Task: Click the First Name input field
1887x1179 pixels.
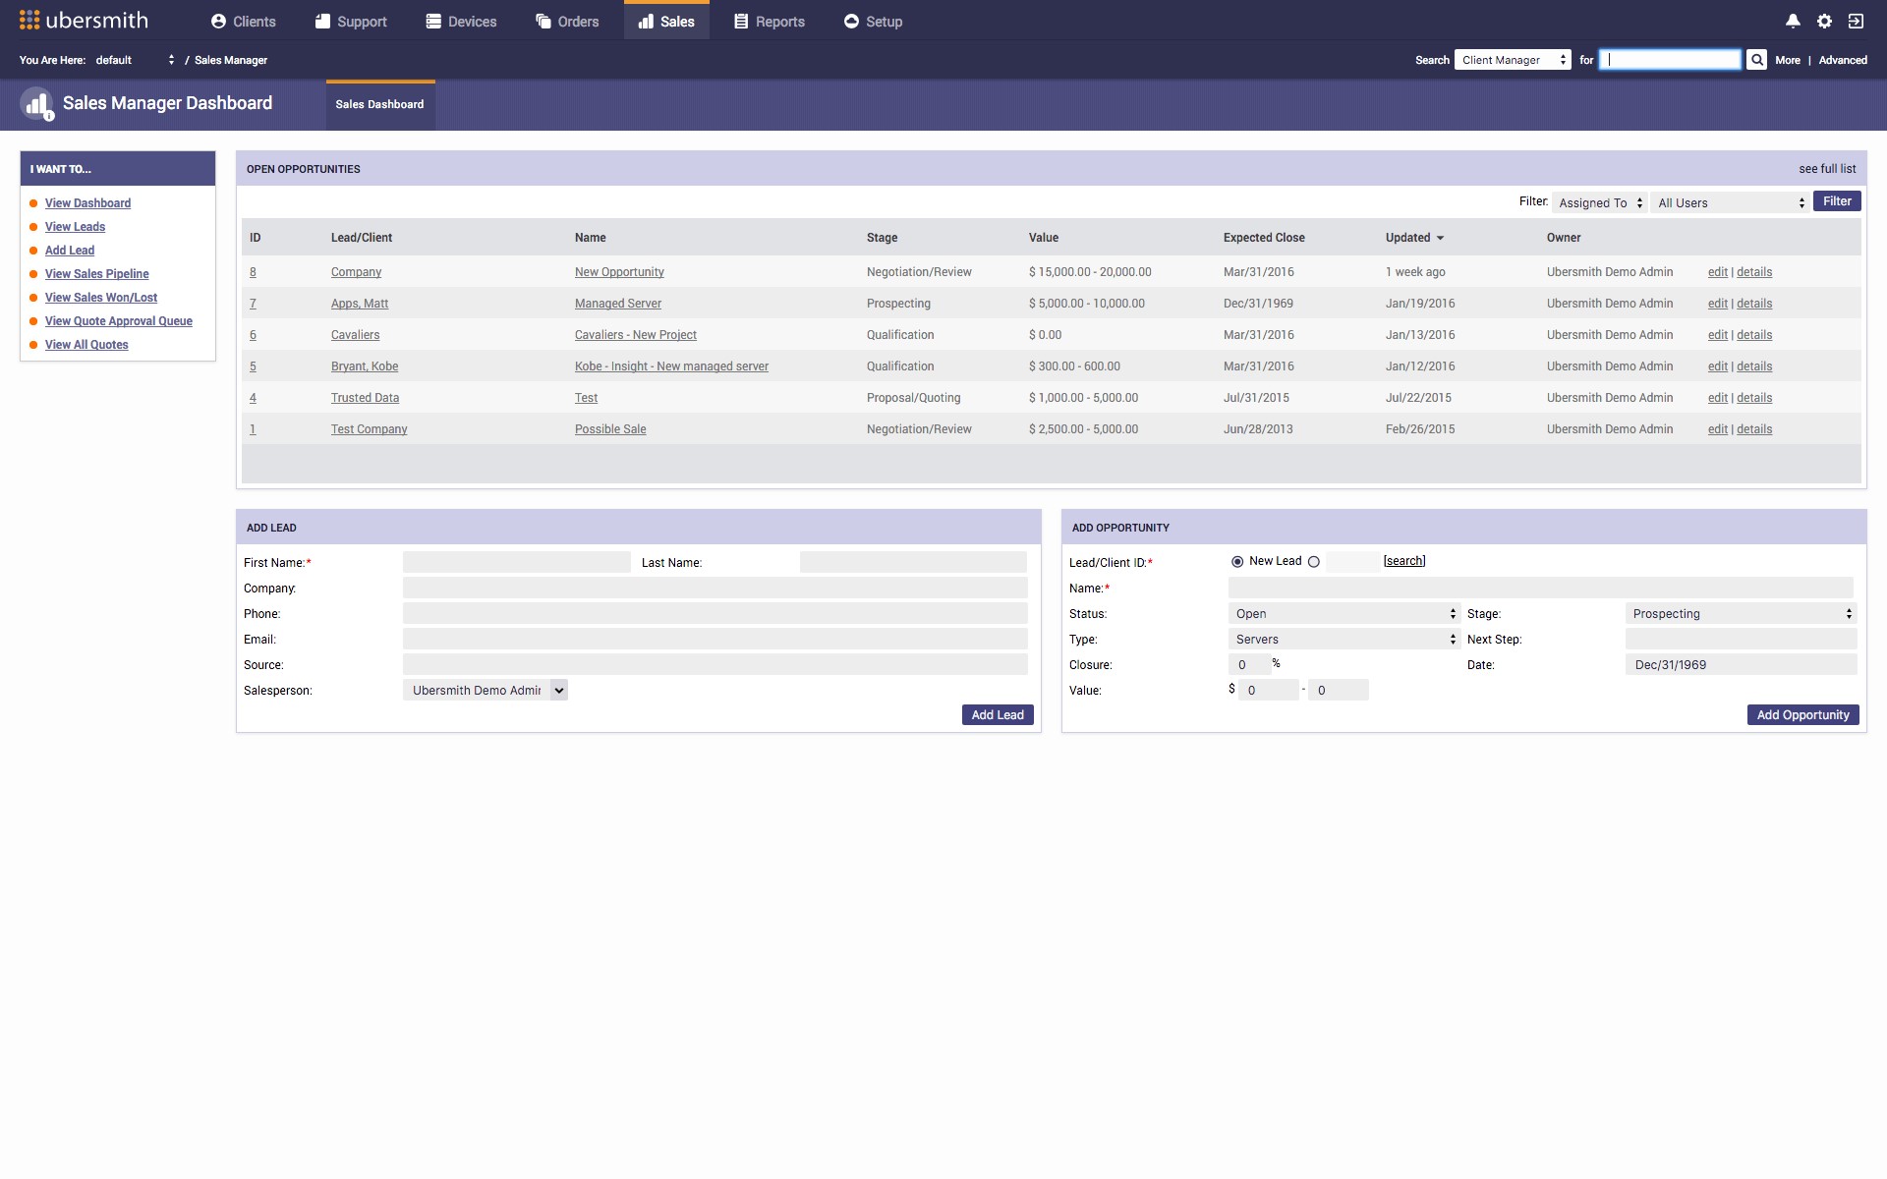Action: [516, 563]
